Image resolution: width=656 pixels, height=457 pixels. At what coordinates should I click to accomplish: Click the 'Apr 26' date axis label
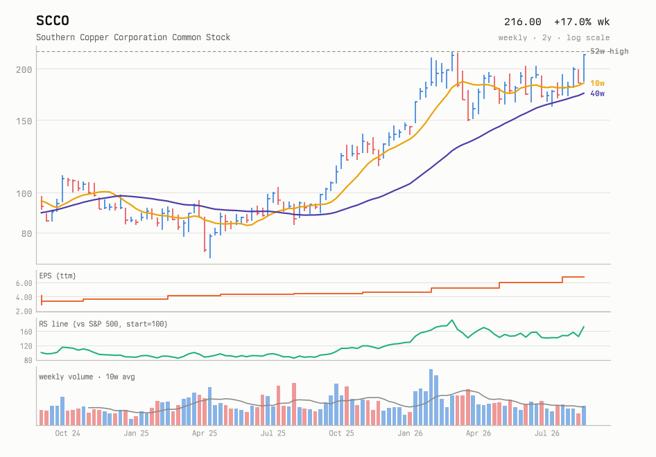tap(478, 433)
